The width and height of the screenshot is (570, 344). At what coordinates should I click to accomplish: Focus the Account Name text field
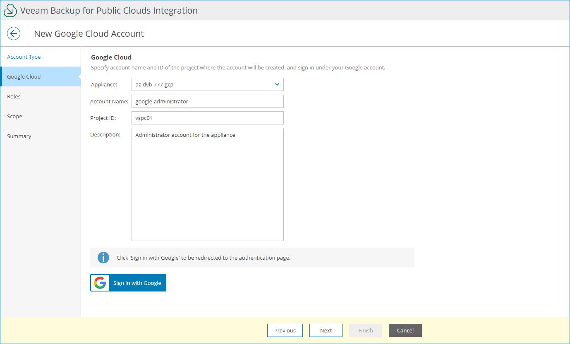(x=207, y=101)
